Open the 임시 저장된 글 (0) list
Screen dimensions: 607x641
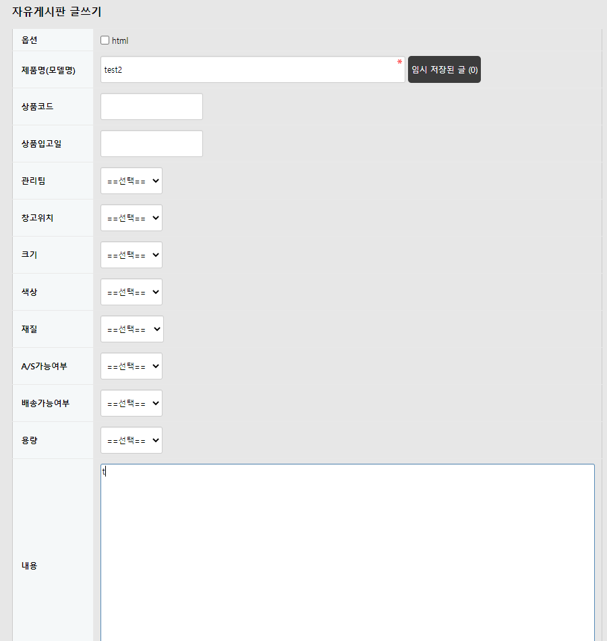point(444,69)
